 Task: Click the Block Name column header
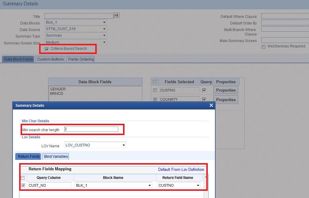click(113, 177)
